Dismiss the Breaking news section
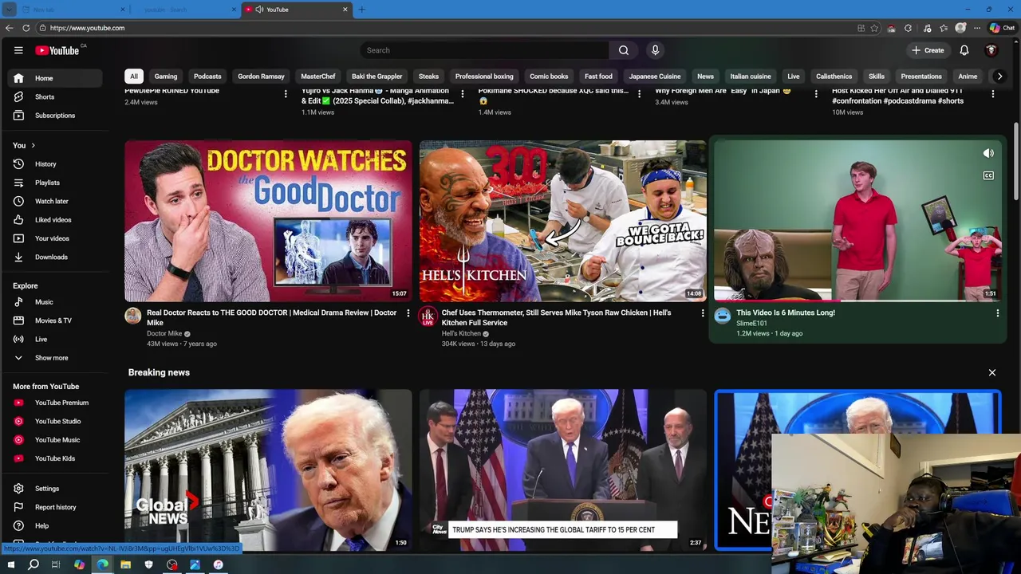The image size is (1021, 574). coord(992,372)
